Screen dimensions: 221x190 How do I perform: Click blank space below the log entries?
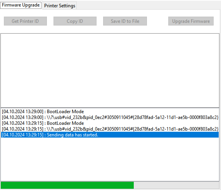point(110,159)
